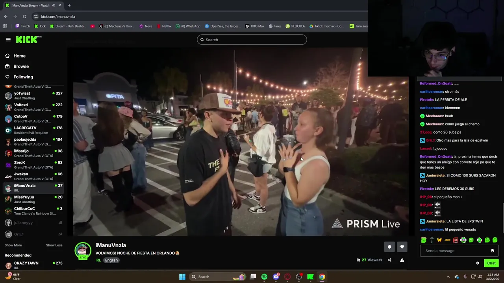
Task: Open the emoji picker in message box
Action: coord(492,251)
